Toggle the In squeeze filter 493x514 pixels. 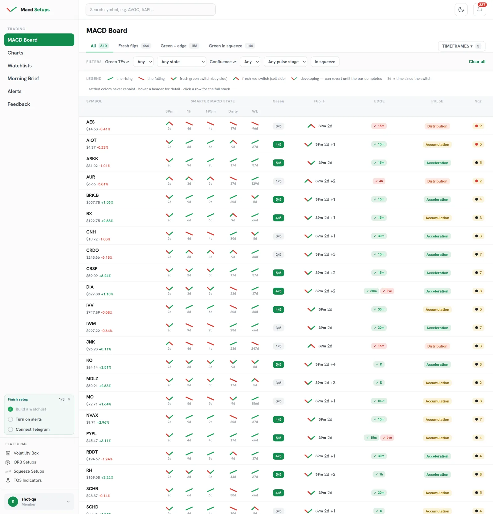click(325, 62)
